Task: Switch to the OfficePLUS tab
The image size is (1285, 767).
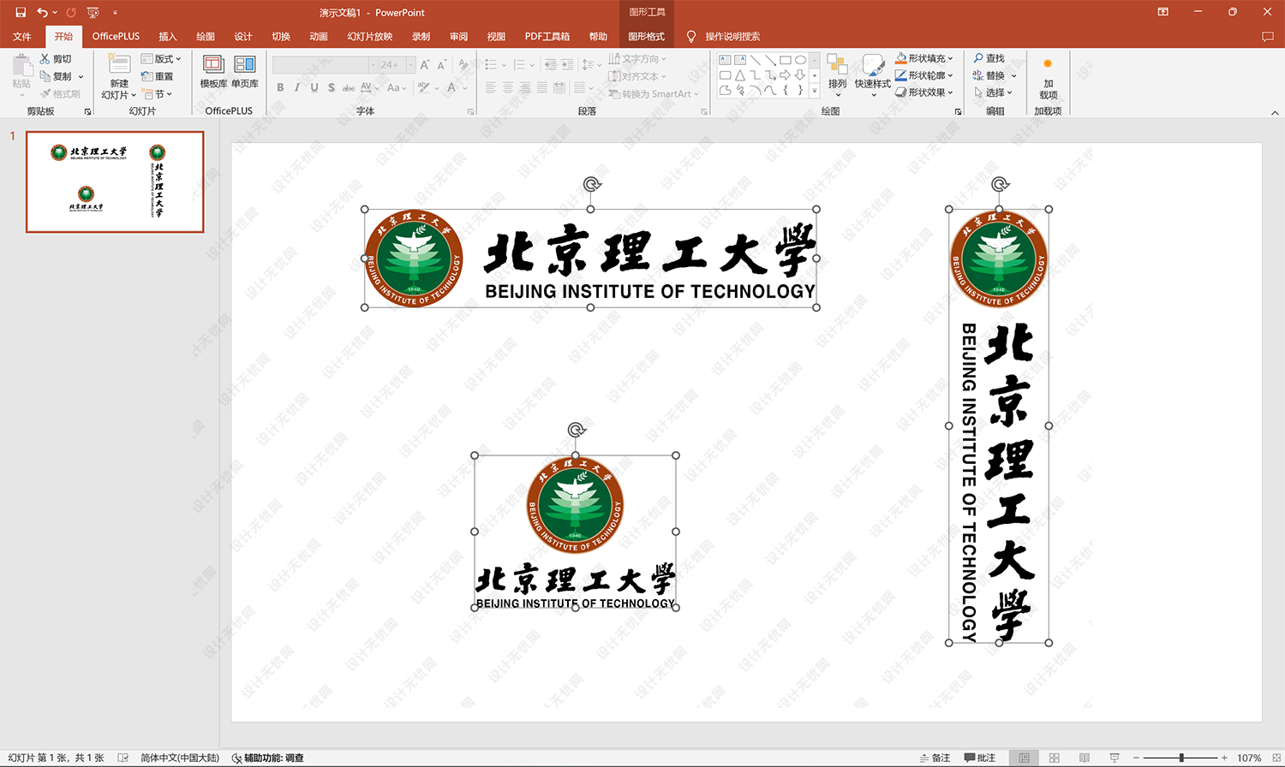Action: 116,36
